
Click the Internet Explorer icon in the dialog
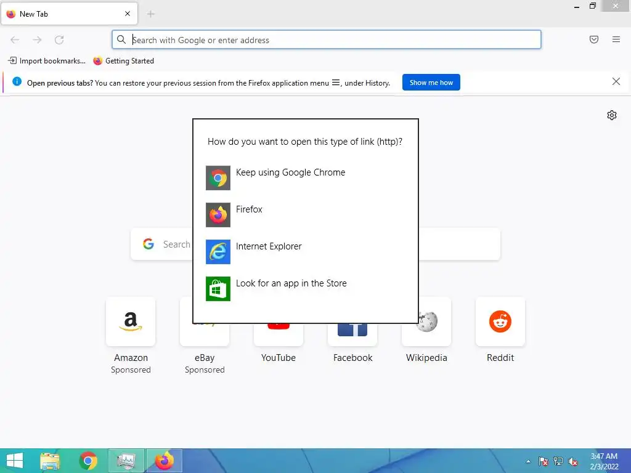[x=218, y=252]
